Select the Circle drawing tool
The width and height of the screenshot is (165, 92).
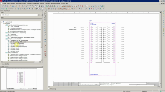45,22
